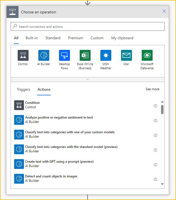Screen dimensions: 176x200
Task: Select Classify text with one of your custom models
Action: coord(86,135)
